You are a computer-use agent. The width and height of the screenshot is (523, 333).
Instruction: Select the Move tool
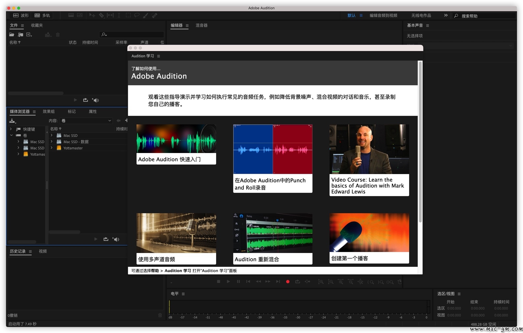point(92,15)
